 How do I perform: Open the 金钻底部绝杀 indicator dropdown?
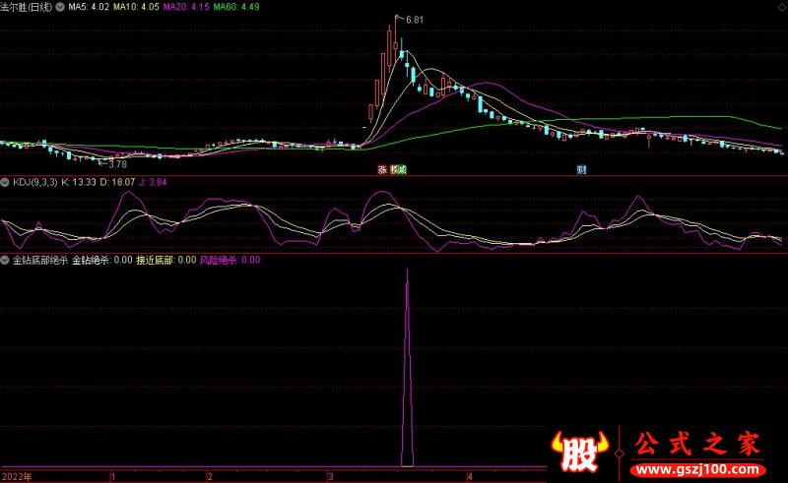click(x=6, y=261)
